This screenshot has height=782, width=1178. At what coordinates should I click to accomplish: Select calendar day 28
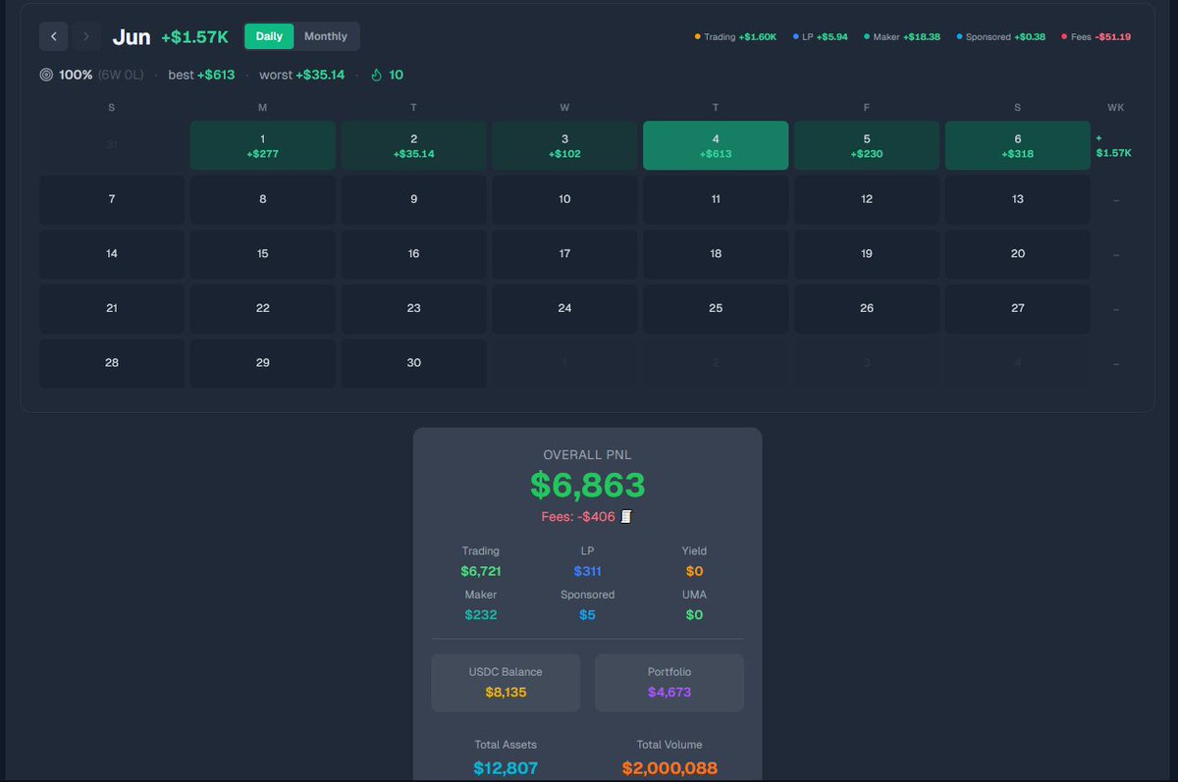point(112,363)
